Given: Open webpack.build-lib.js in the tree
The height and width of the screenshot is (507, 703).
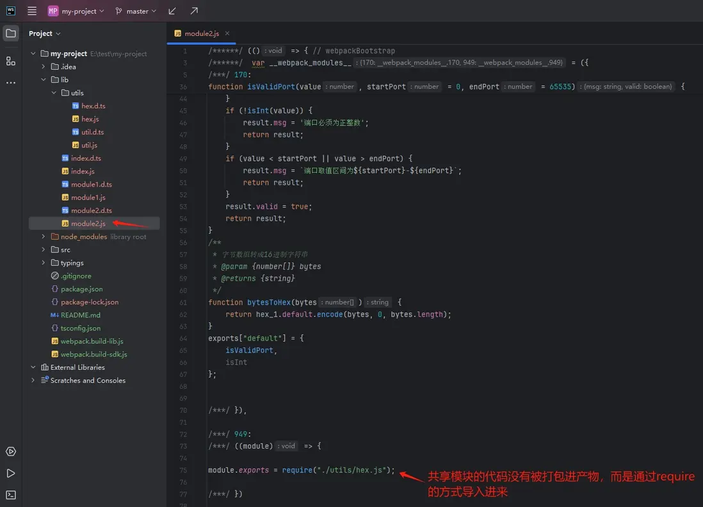Looking at the screenshot, I should tap(92, 341).
